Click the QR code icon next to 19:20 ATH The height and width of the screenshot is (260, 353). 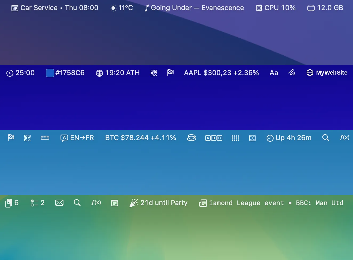(x=154, y=73)
